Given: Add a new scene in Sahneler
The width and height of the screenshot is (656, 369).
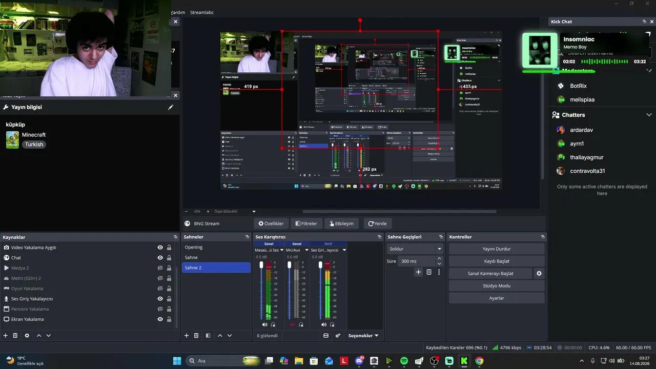Looking at the screenshot, I should [187, 336].
